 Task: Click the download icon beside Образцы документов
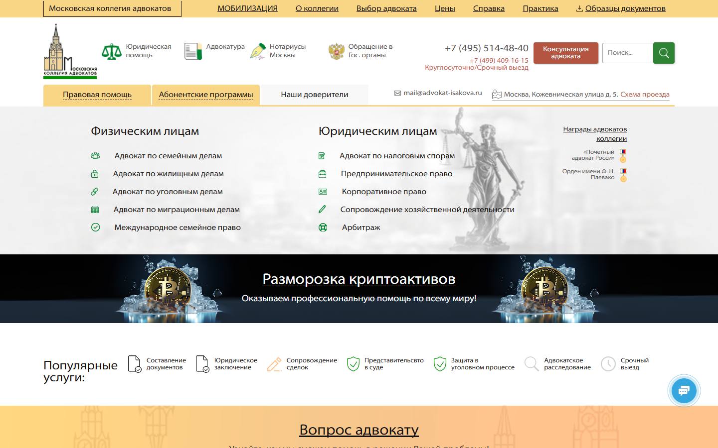coord(579,8)
